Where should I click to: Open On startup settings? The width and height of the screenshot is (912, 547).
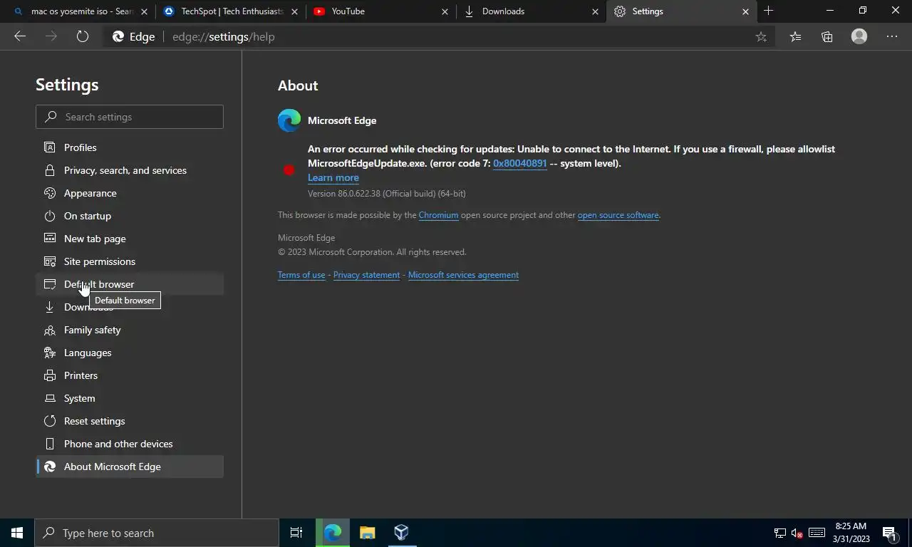pos(130,216)
